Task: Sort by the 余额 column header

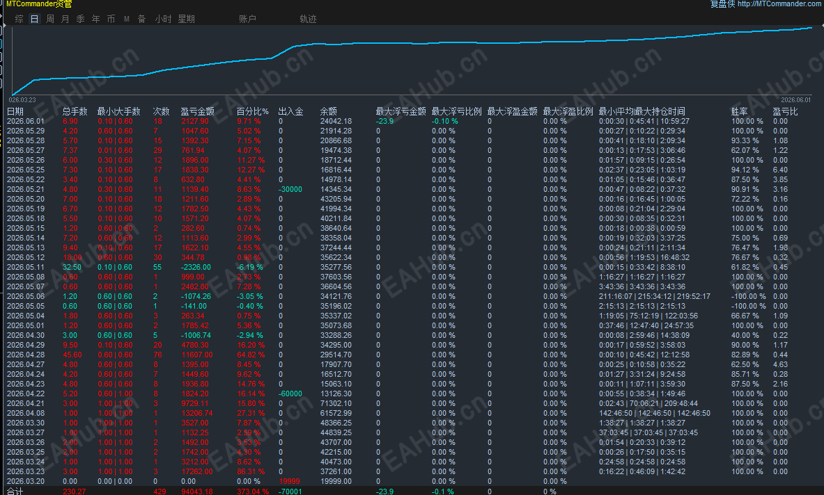Action: click(329, 111)
